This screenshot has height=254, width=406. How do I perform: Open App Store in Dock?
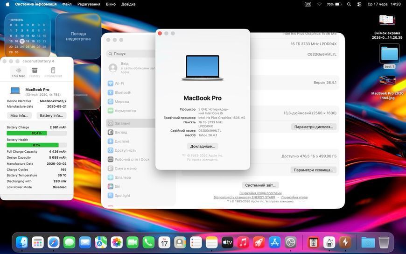point(275,243)
